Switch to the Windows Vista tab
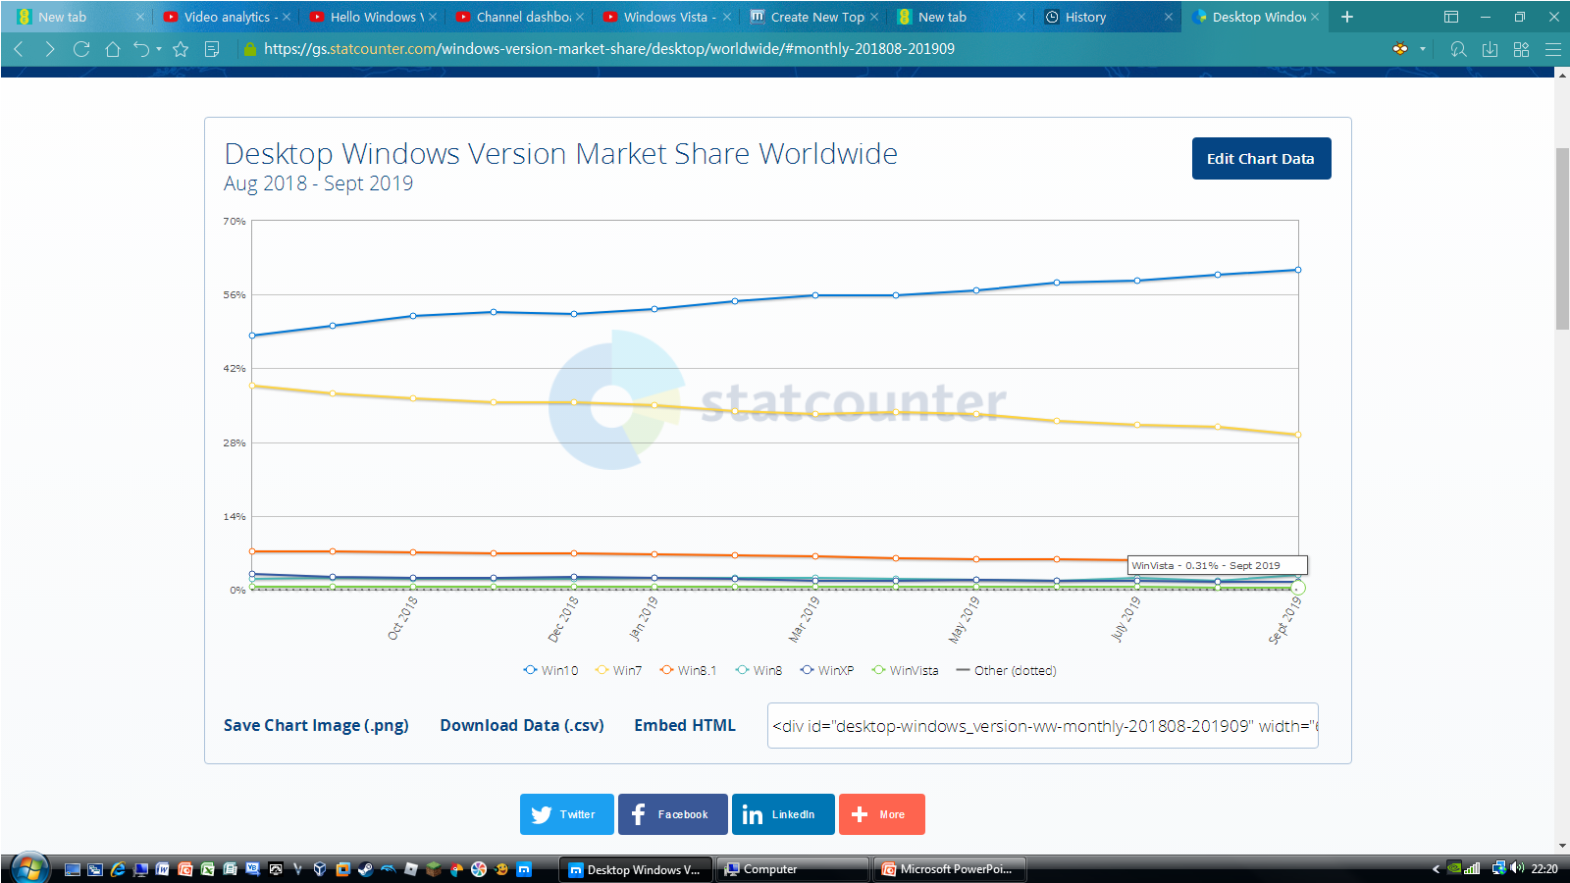The image size is (1570, 883). (x=665, y=17)
